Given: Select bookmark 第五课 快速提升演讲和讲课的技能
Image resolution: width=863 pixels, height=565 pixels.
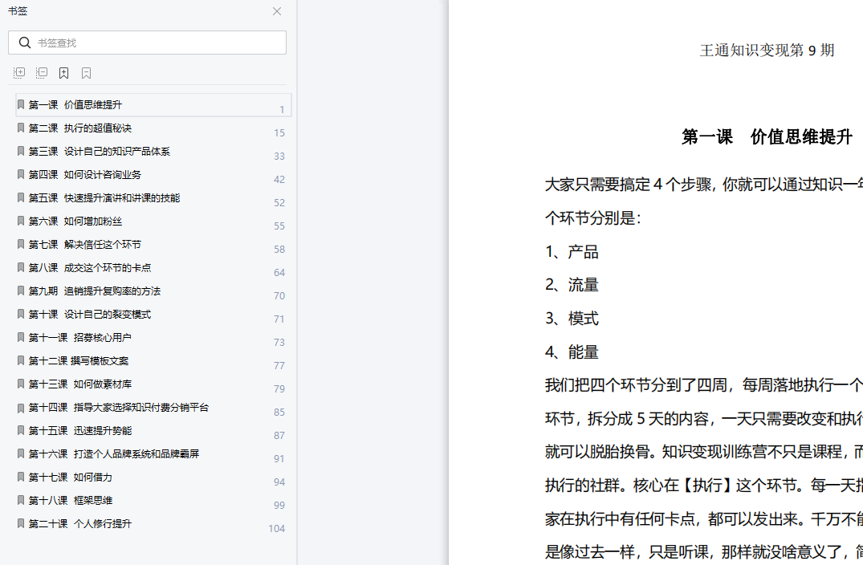Looking at the screenshot, I should click(104, 197).
